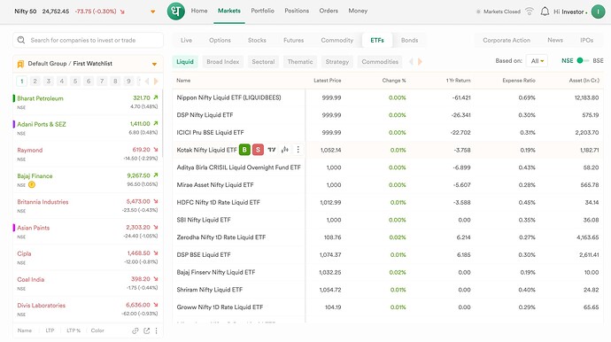Open the Money tab

tap(358, 11)
